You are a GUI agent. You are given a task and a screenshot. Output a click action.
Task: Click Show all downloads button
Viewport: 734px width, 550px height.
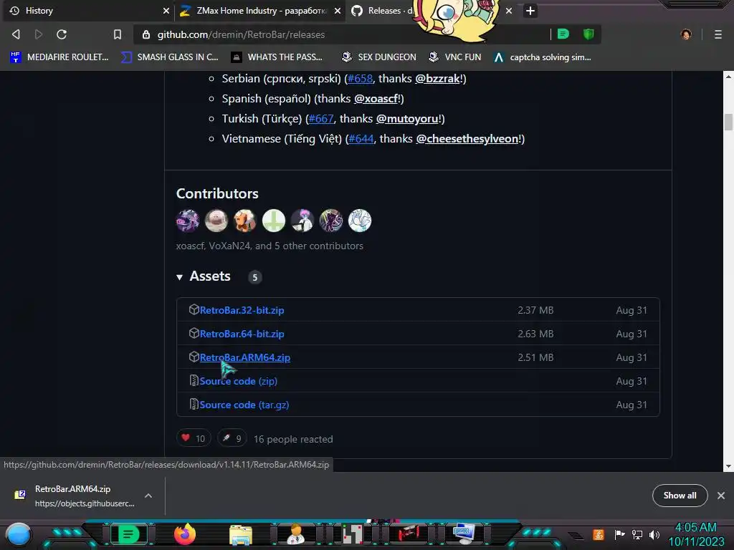[x=680, y=496]
